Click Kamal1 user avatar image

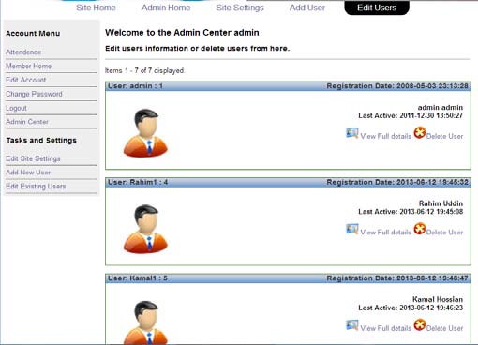click(145, 322)
